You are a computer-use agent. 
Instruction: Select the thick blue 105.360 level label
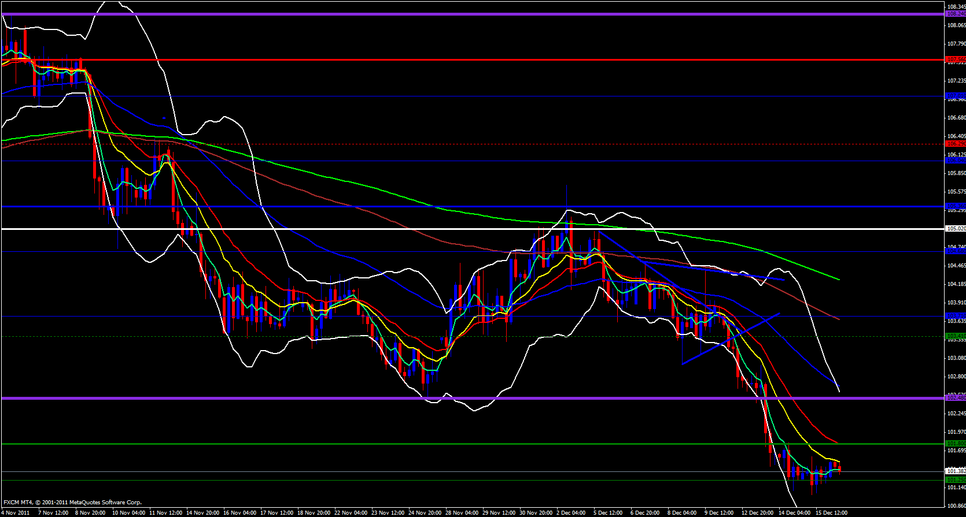(x=955, y=206)
